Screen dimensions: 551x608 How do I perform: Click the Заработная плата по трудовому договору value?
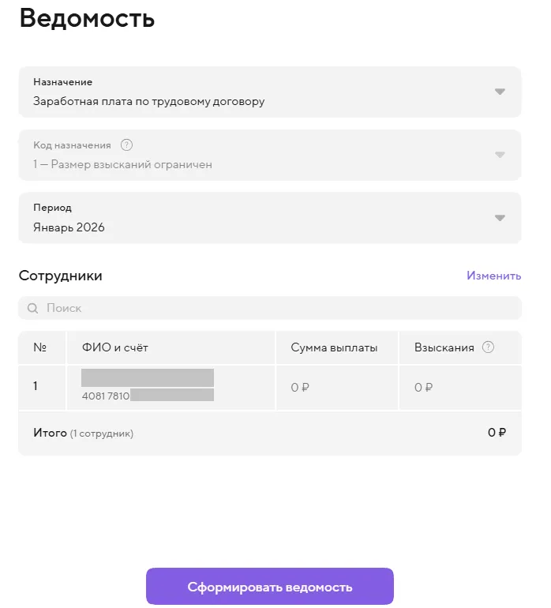coord(148,101)
